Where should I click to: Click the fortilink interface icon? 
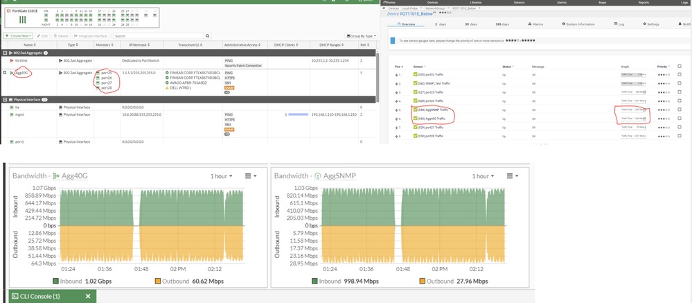click(11, 61)
